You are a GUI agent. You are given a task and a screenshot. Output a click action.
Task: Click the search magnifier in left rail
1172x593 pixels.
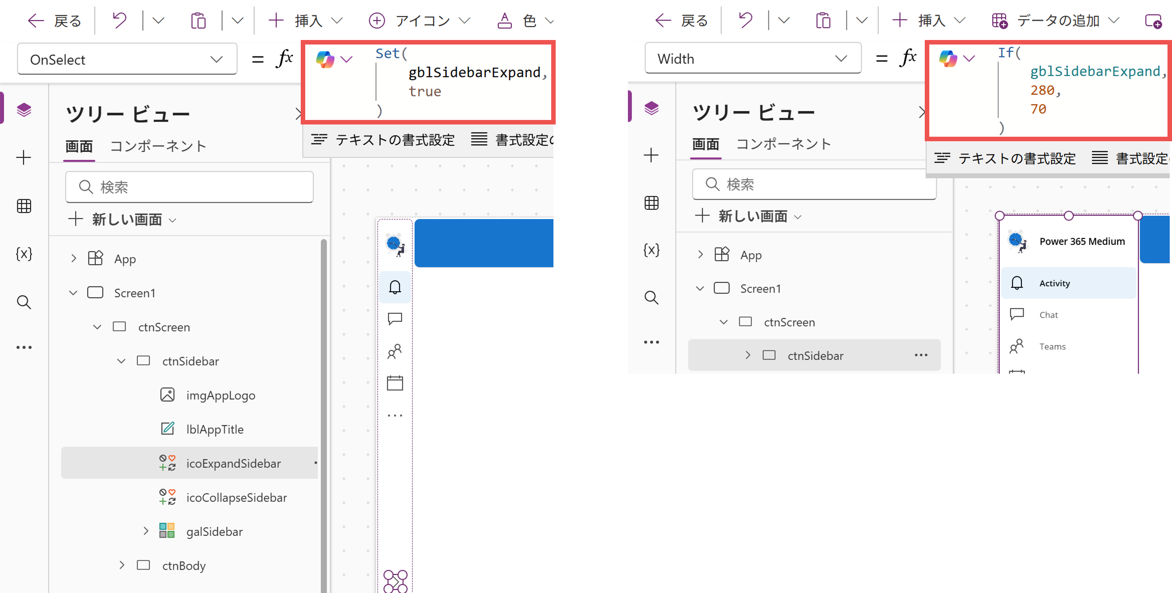pyautogui.click(x=24, y=302)
